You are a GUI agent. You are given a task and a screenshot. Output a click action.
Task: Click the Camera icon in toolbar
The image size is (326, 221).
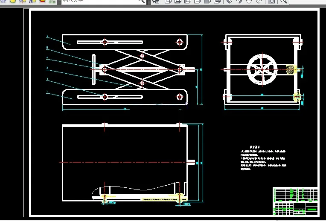click(x=271, y=1)
